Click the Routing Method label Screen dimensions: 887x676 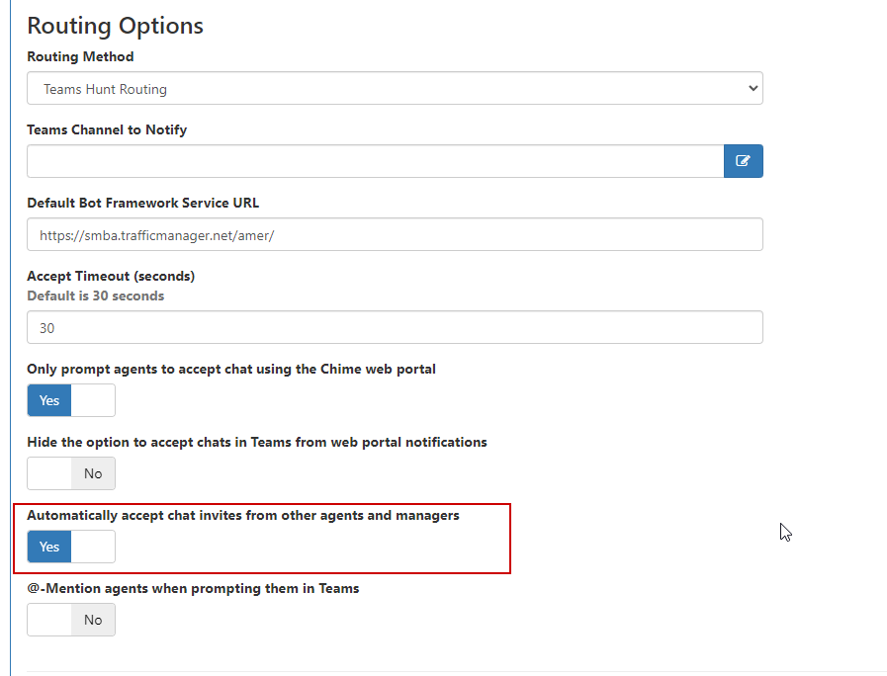pyautogui.click(x=80, y=56)
